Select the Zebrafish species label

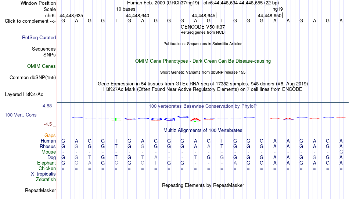[x=46, y=180]
